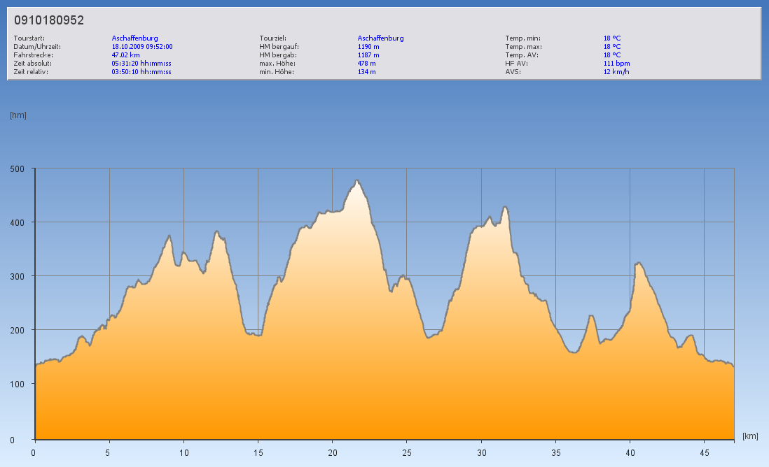
Task: Select the min. Höhe value 134 m
Action: click(366, 72)
